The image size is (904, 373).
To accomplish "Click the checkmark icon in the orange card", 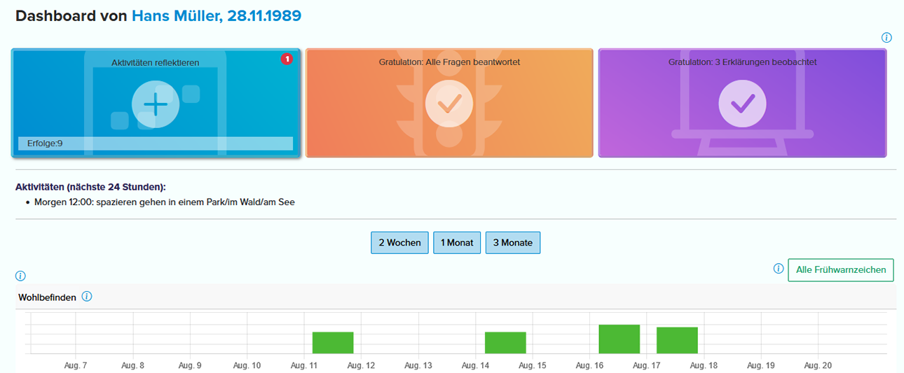I will point(448,104).
